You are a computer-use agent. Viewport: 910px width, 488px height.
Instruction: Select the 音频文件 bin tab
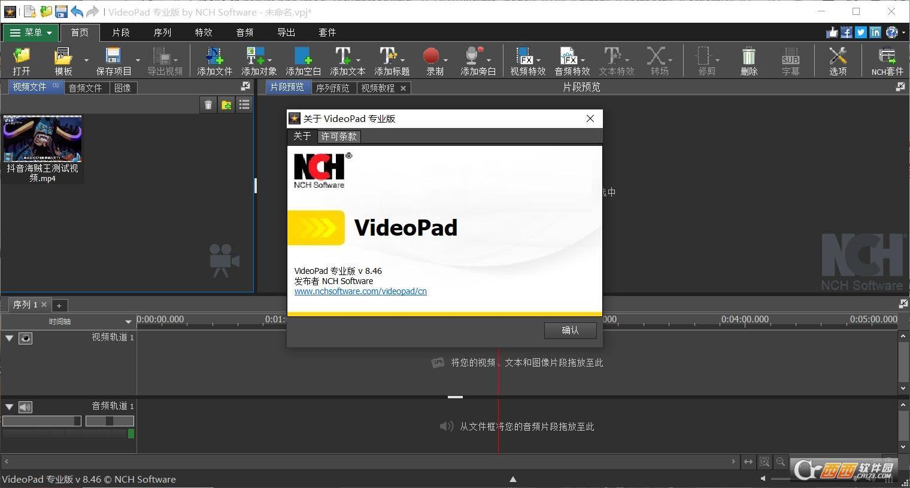click(x=85, y=88)
